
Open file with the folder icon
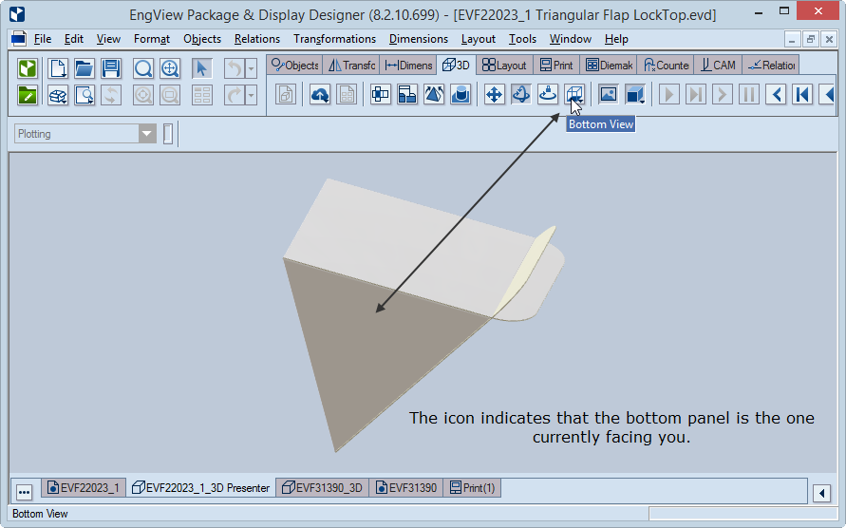point(84,68)
